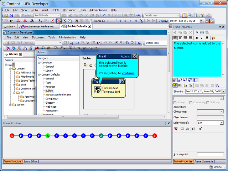Select the green X frame marker
This screenshot has width=228, height=171.
48,136
